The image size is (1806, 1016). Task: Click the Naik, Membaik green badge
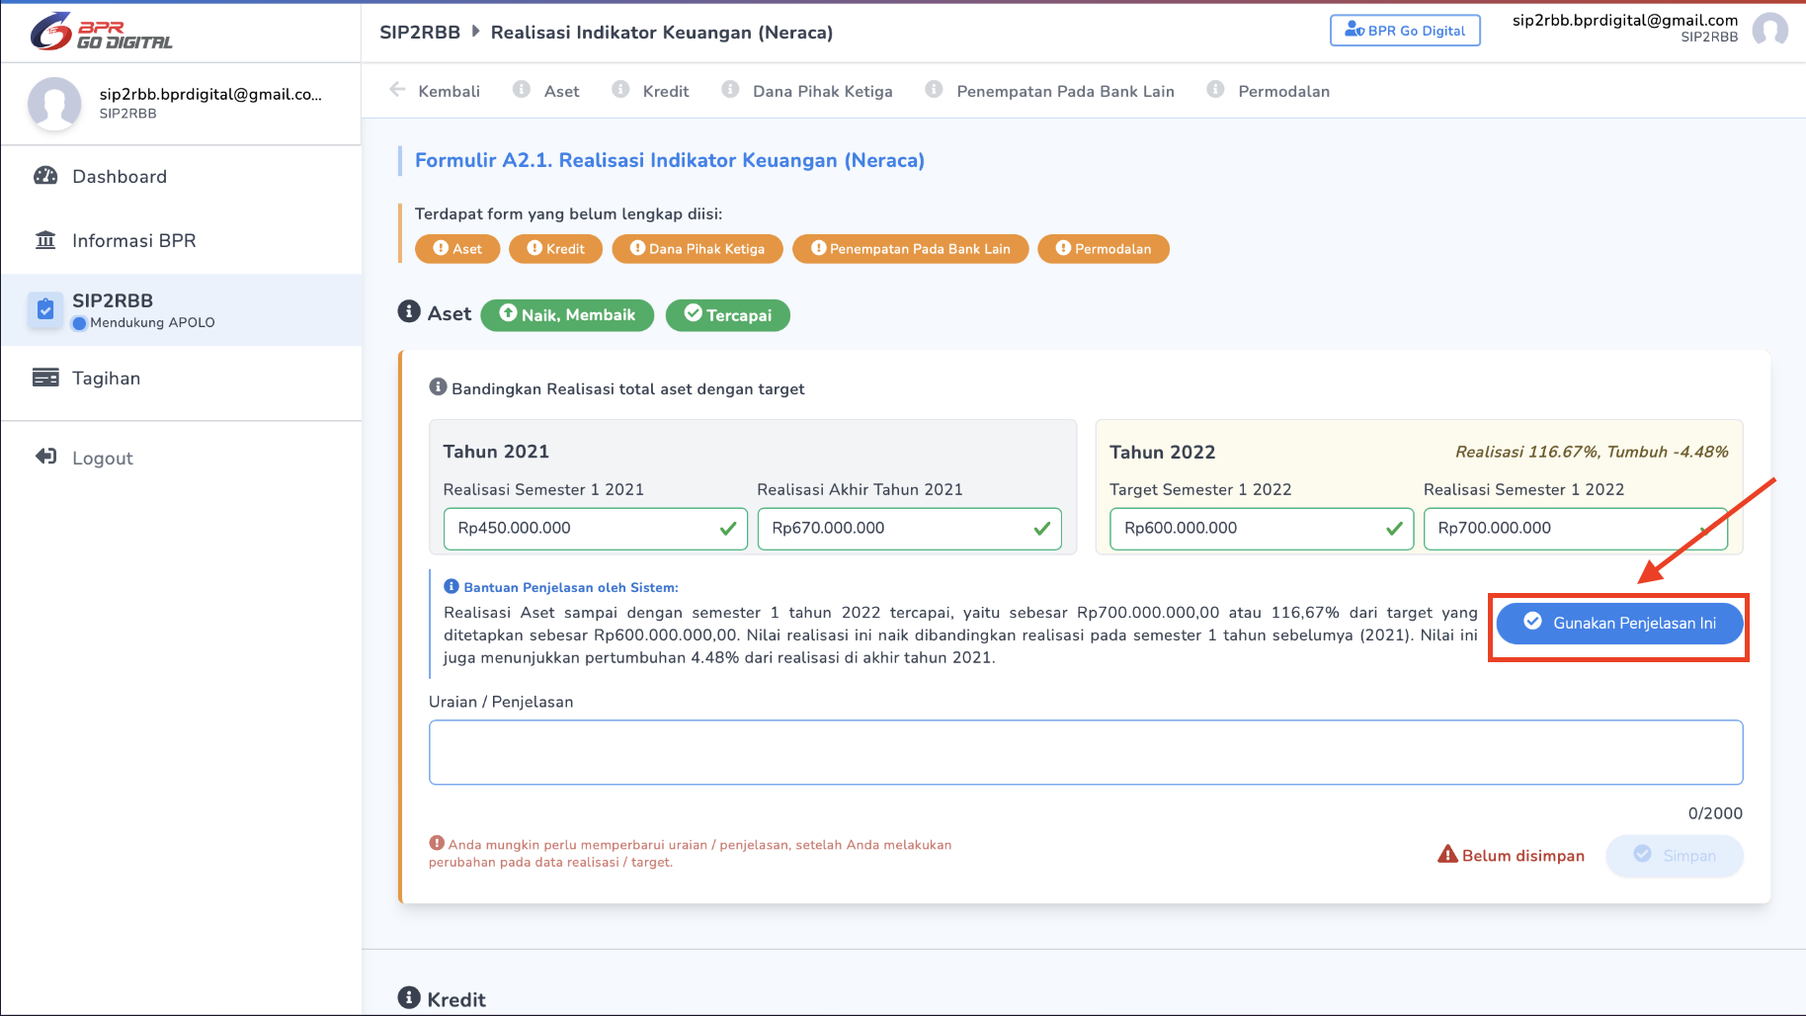pos(567,315)
